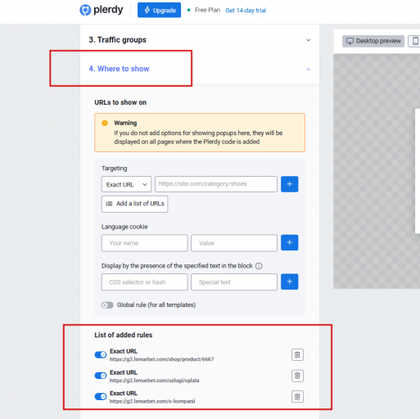Click the URLs to show on heading
This screenshot has width=420, height=419.
coord(120,102)
